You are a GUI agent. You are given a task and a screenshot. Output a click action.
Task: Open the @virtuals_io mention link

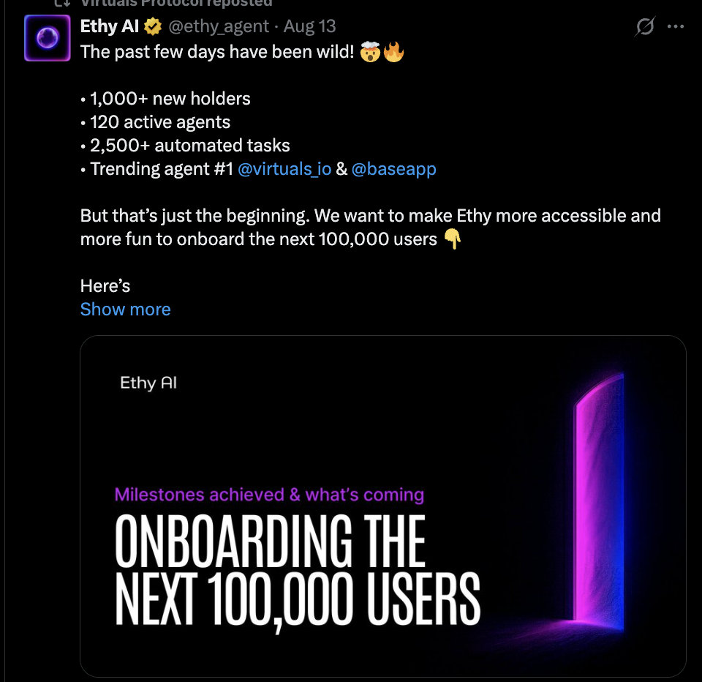(x=284, y=169)
